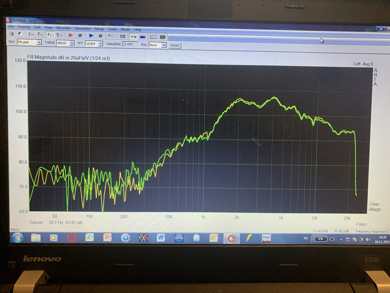Open the Generator menu
390x293 pixels.
[x=83, y=28]
